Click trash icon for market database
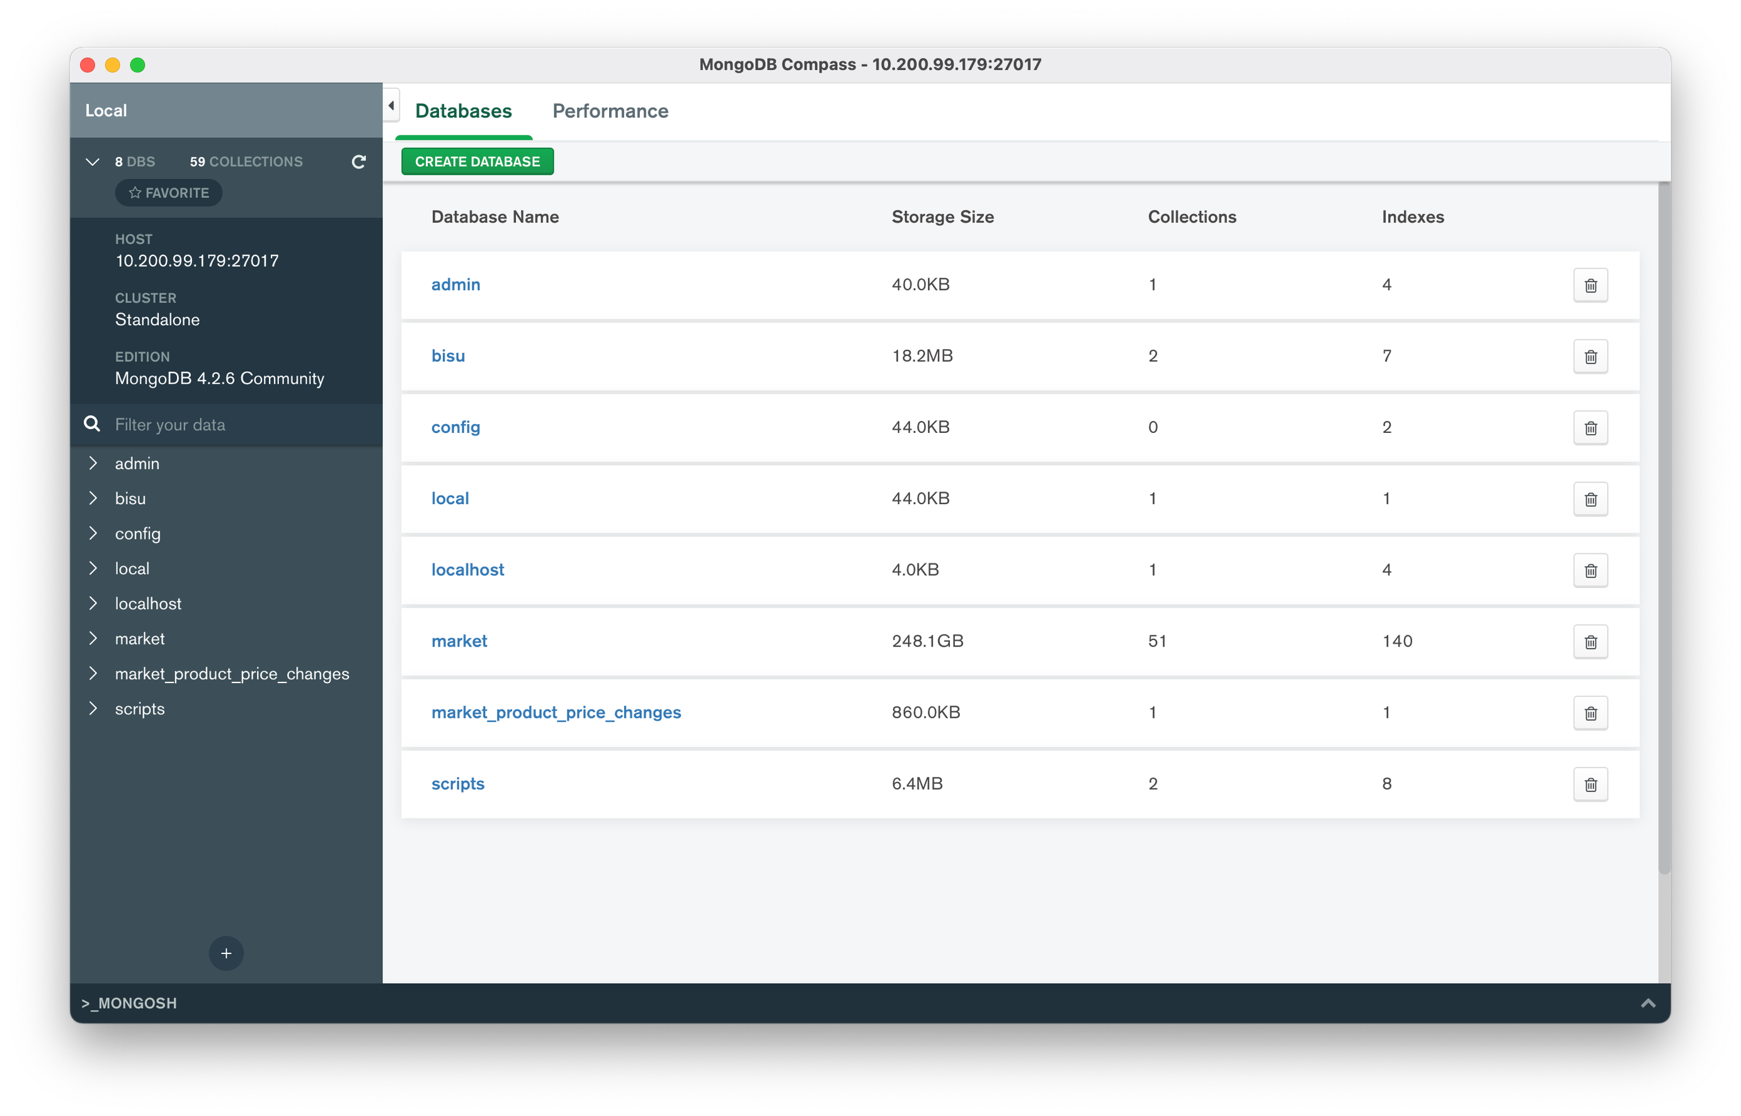The image size is (1741, 1116). pyautogui.click(x=1590, y=641)
